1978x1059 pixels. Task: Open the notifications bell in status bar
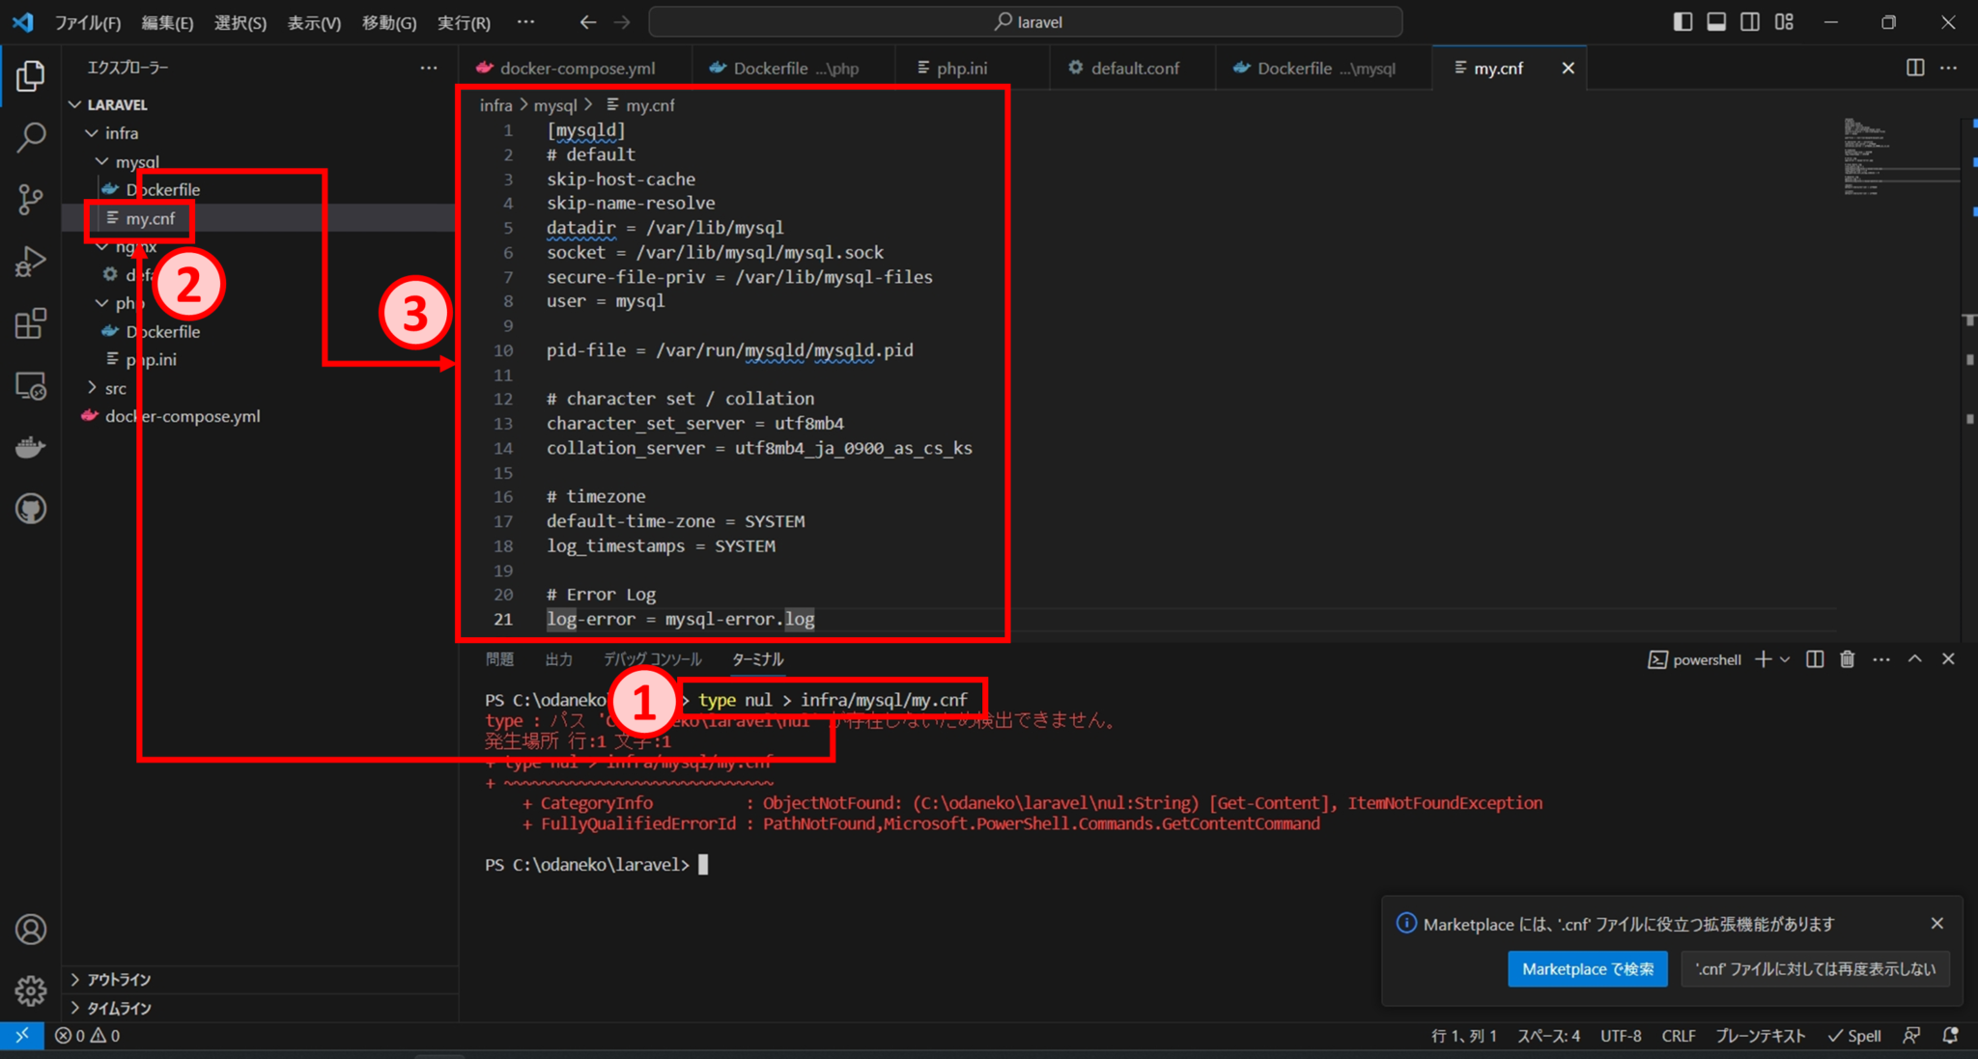coord(1951,1035)
